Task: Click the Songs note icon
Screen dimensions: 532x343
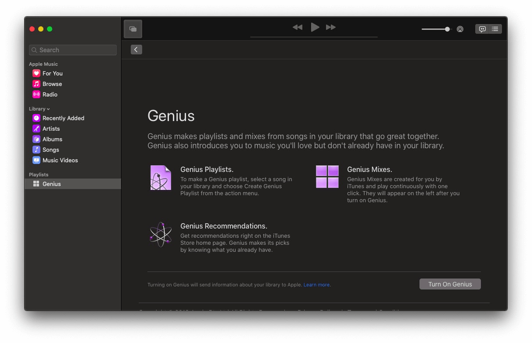Action: [x=36, y=149]
